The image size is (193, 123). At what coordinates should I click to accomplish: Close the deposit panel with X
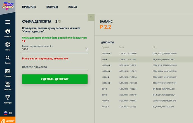91,17
